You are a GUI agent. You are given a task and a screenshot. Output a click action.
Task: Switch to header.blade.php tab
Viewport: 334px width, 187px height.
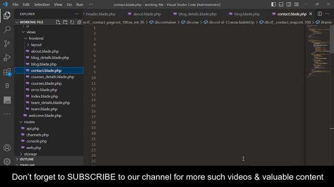pyautogui.click(x=101, y=14)
